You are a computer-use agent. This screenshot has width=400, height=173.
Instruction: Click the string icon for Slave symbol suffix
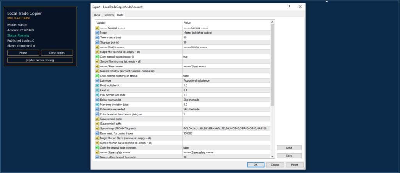(x=97, y=124)
